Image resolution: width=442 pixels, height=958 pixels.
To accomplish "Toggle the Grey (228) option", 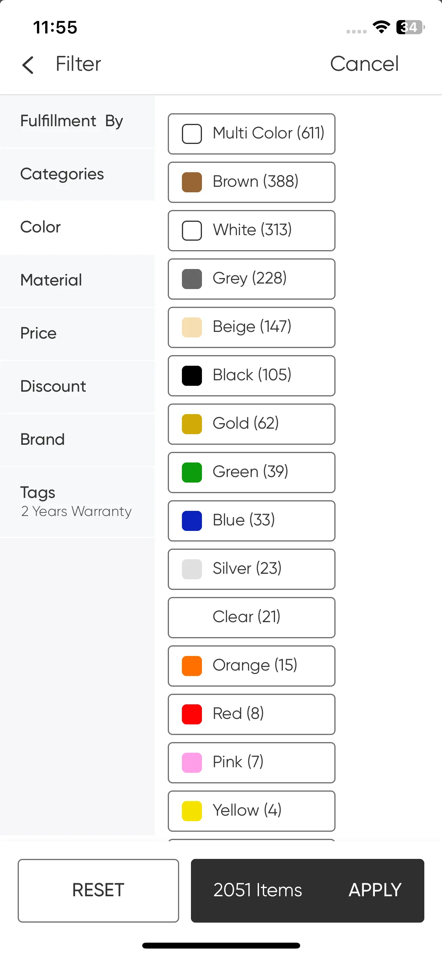I will (251, 279).
